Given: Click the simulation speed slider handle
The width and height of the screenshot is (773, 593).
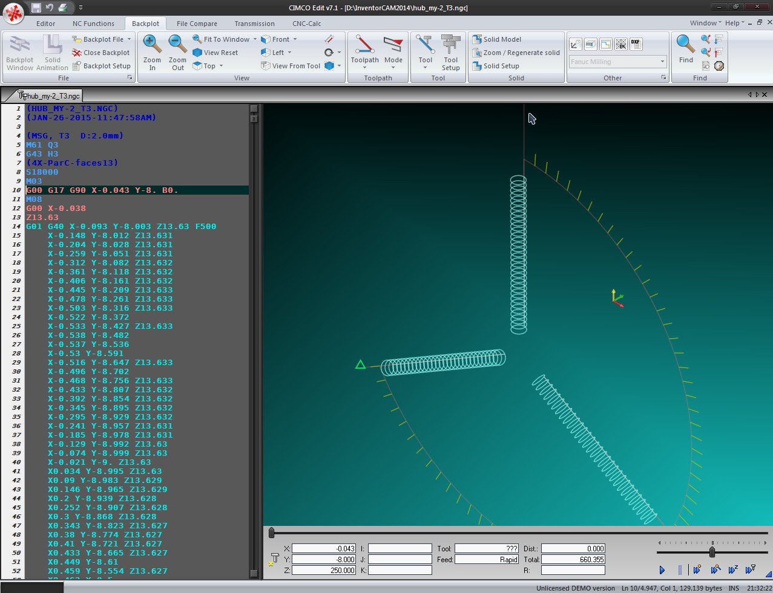Looking at the screenshot, I should [712, 552].
